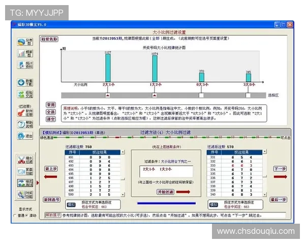Toggle the 3大0小 selection box under chart
Viewport: 305px width, 244px height.
[248, 95]
